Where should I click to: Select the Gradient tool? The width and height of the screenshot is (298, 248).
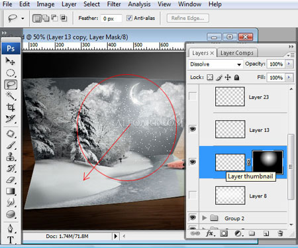(11, 191)
